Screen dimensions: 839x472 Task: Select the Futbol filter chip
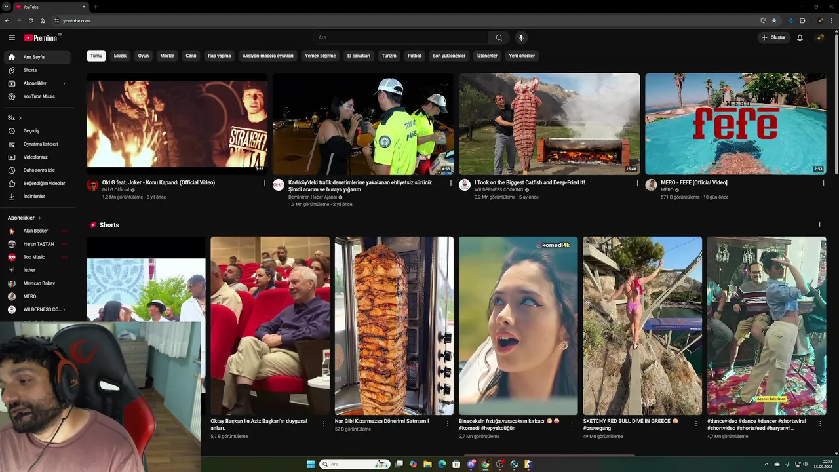click(x=414, y=56)
